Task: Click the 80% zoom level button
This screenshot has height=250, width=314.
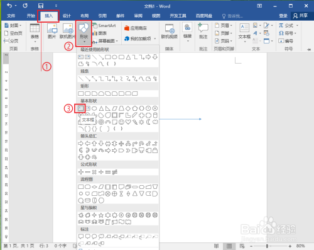Action: point(300,246)
